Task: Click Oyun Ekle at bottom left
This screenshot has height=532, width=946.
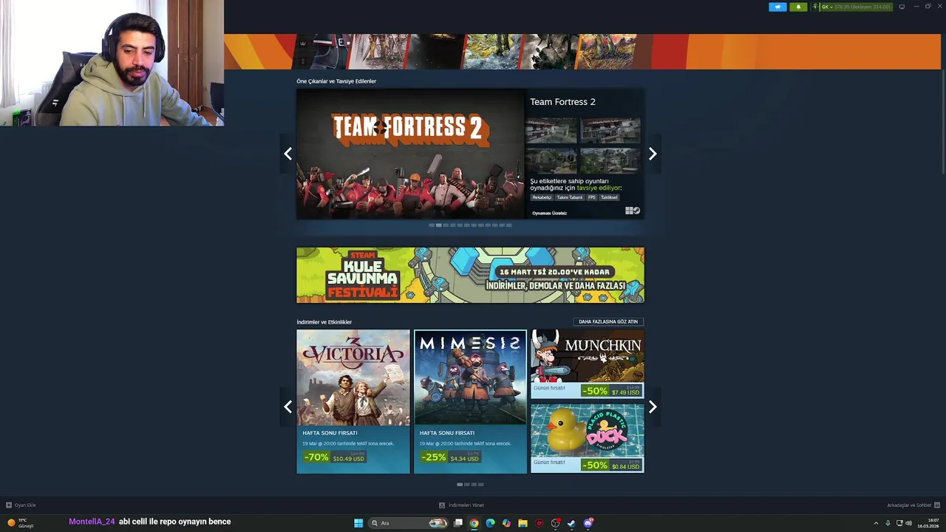Action: click(x=21, y=505)
